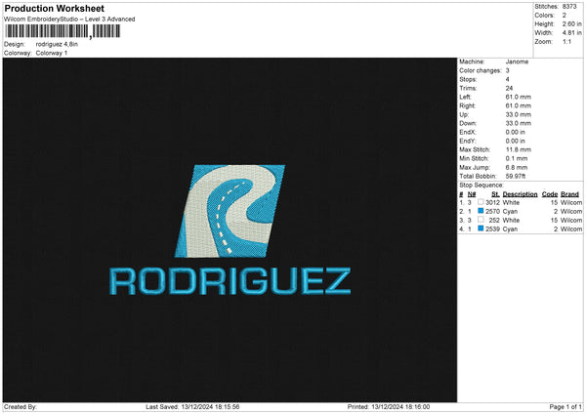
Task: Click the 'Last Saved: 13/12/2024 18:15:56' footer text
Action: [x=192, y=406]
